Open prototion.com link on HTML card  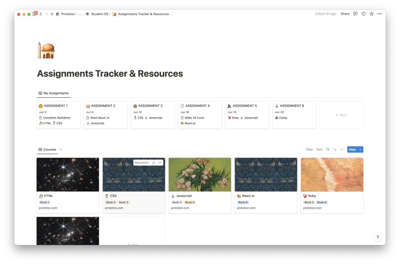(x=48, y=208)
